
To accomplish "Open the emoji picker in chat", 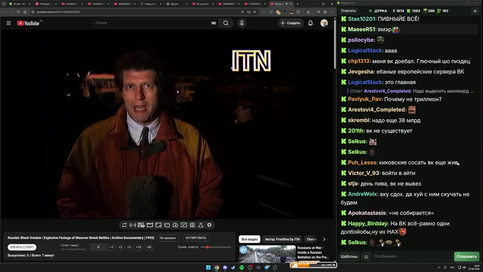I will (366, 257).
